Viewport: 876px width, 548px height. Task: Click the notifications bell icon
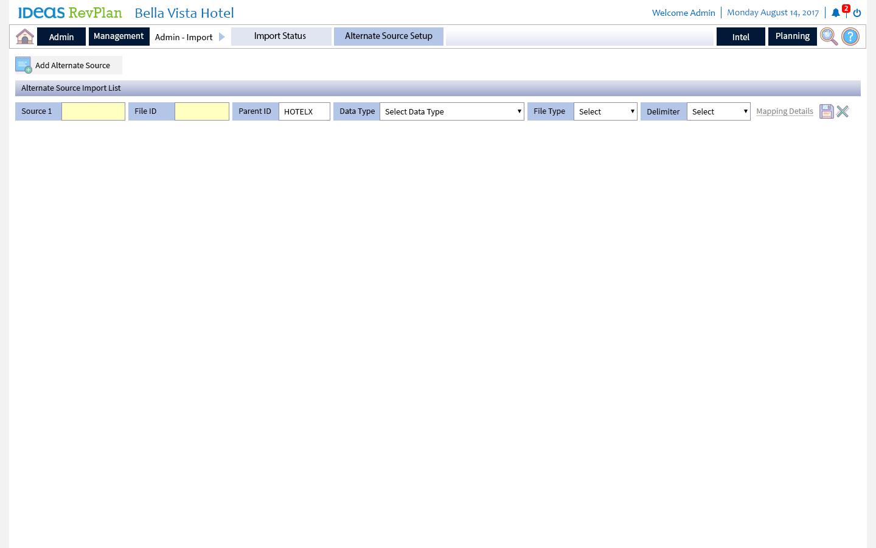coord(836,13)
